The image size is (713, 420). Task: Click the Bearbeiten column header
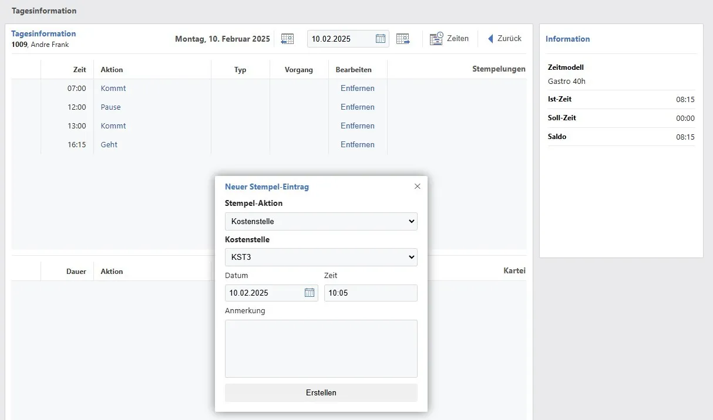[354, 70]
